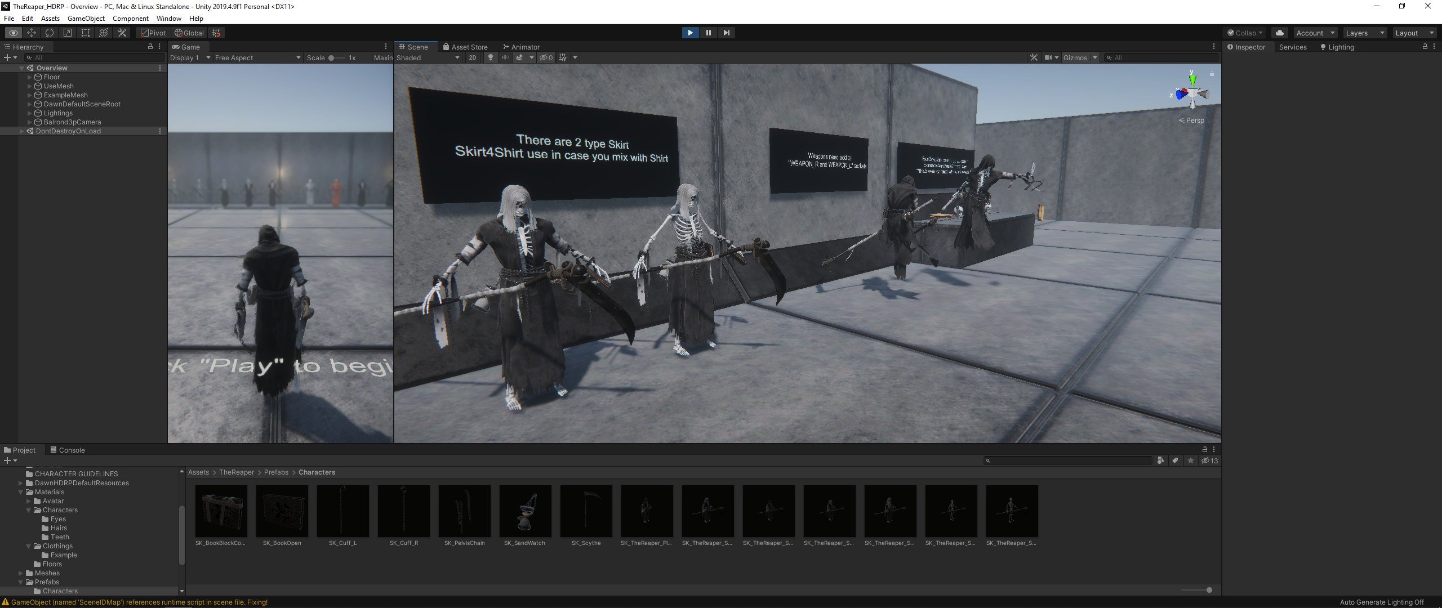Open Display 1 dropdown in Game view

tap(190, 57)
